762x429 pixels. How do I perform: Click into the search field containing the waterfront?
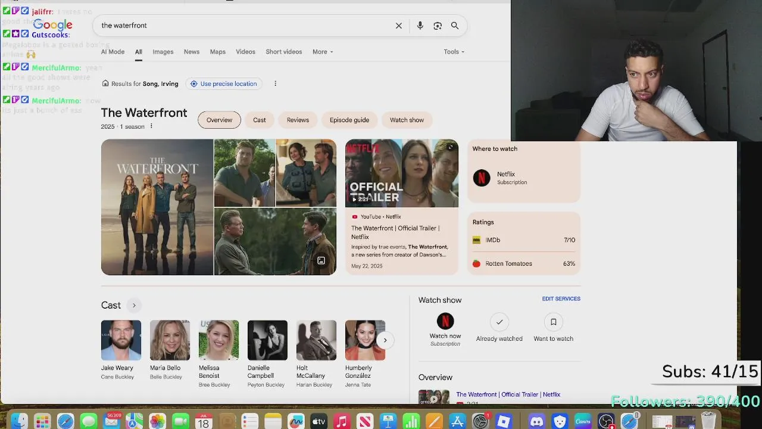pos(244,26)
